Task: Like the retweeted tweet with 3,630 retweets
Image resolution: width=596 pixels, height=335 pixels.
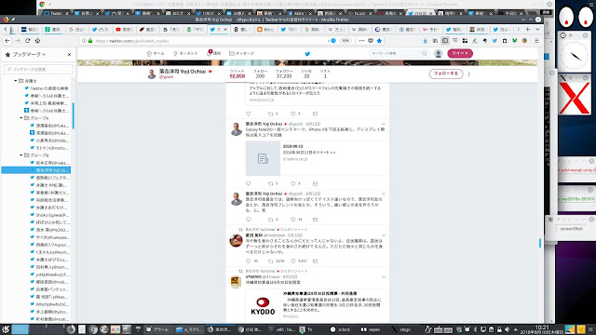Action: coord(293,261)
